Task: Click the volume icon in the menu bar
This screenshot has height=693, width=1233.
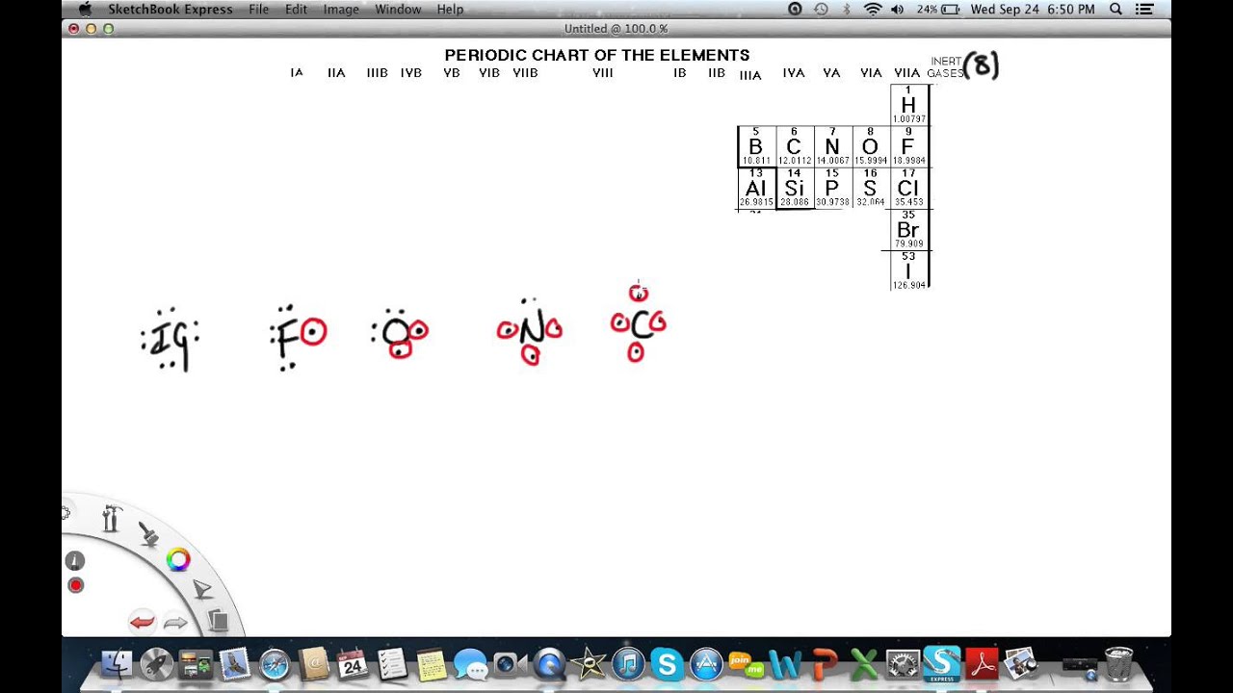Action: pos(898,9)
